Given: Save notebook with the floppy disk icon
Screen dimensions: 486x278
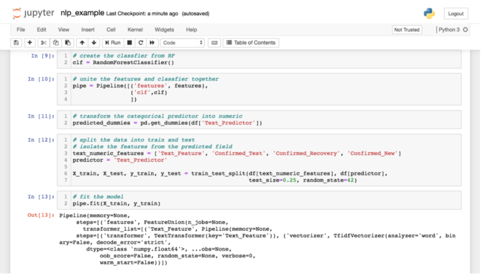Looking at the screenshot, I should (16, 43).
